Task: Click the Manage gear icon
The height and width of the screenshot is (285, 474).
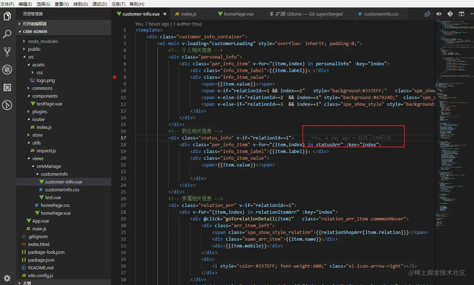Action: pyautogui.click(x=7, y=278)
